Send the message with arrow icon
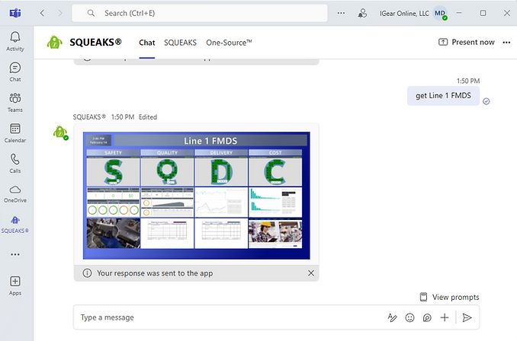The image size is (517, 341). click(x=467, y=317)
